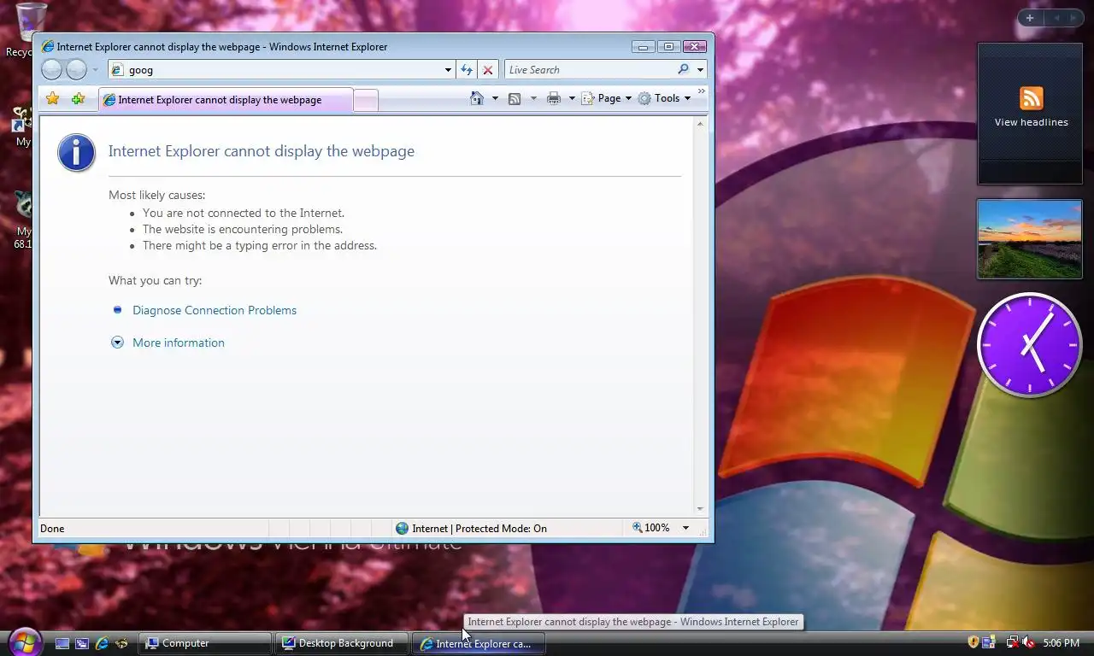Click the blue information icon on the error page
1094x656 pixels.
tap(76, 153)
